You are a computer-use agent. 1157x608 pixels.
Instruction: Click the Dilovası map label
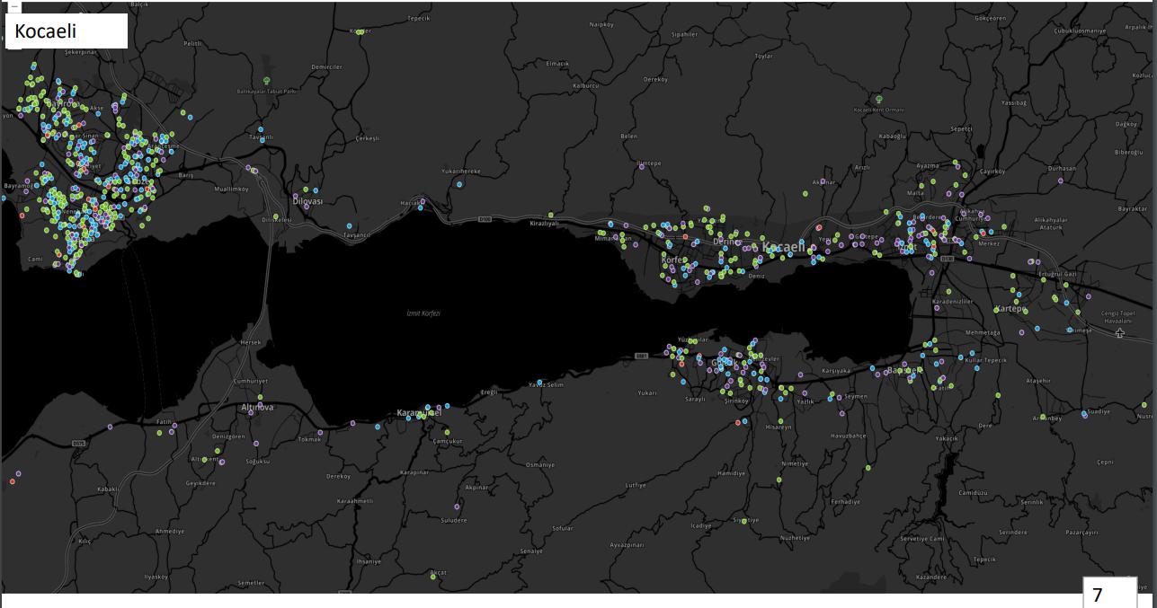point(307,201)
